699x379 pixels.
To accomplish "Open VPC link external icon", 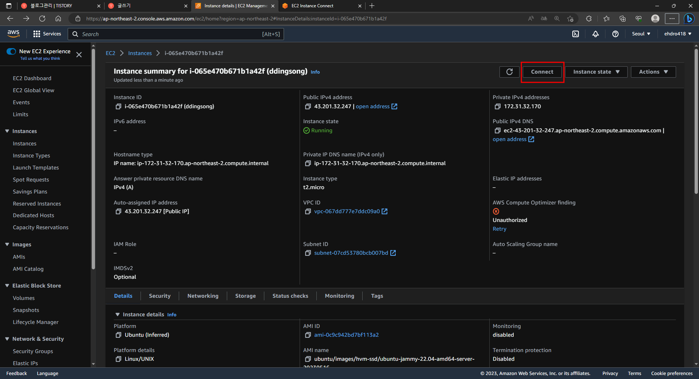I will pos(384,211).
